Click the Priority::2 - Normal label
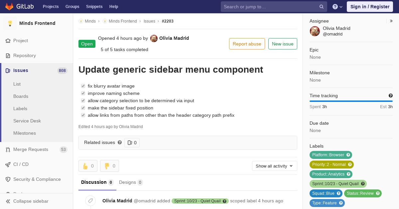Viewport: 399px width, 209px height. pyautogui.click(x=332, y=165)
